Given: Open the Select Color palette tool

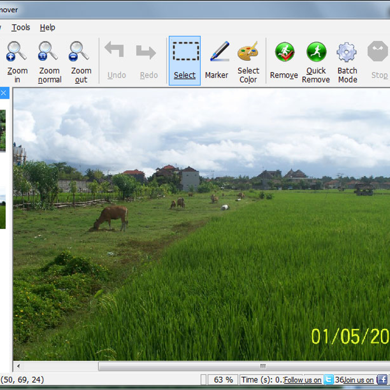Looking at the screenshot, I should coord(248,61).
